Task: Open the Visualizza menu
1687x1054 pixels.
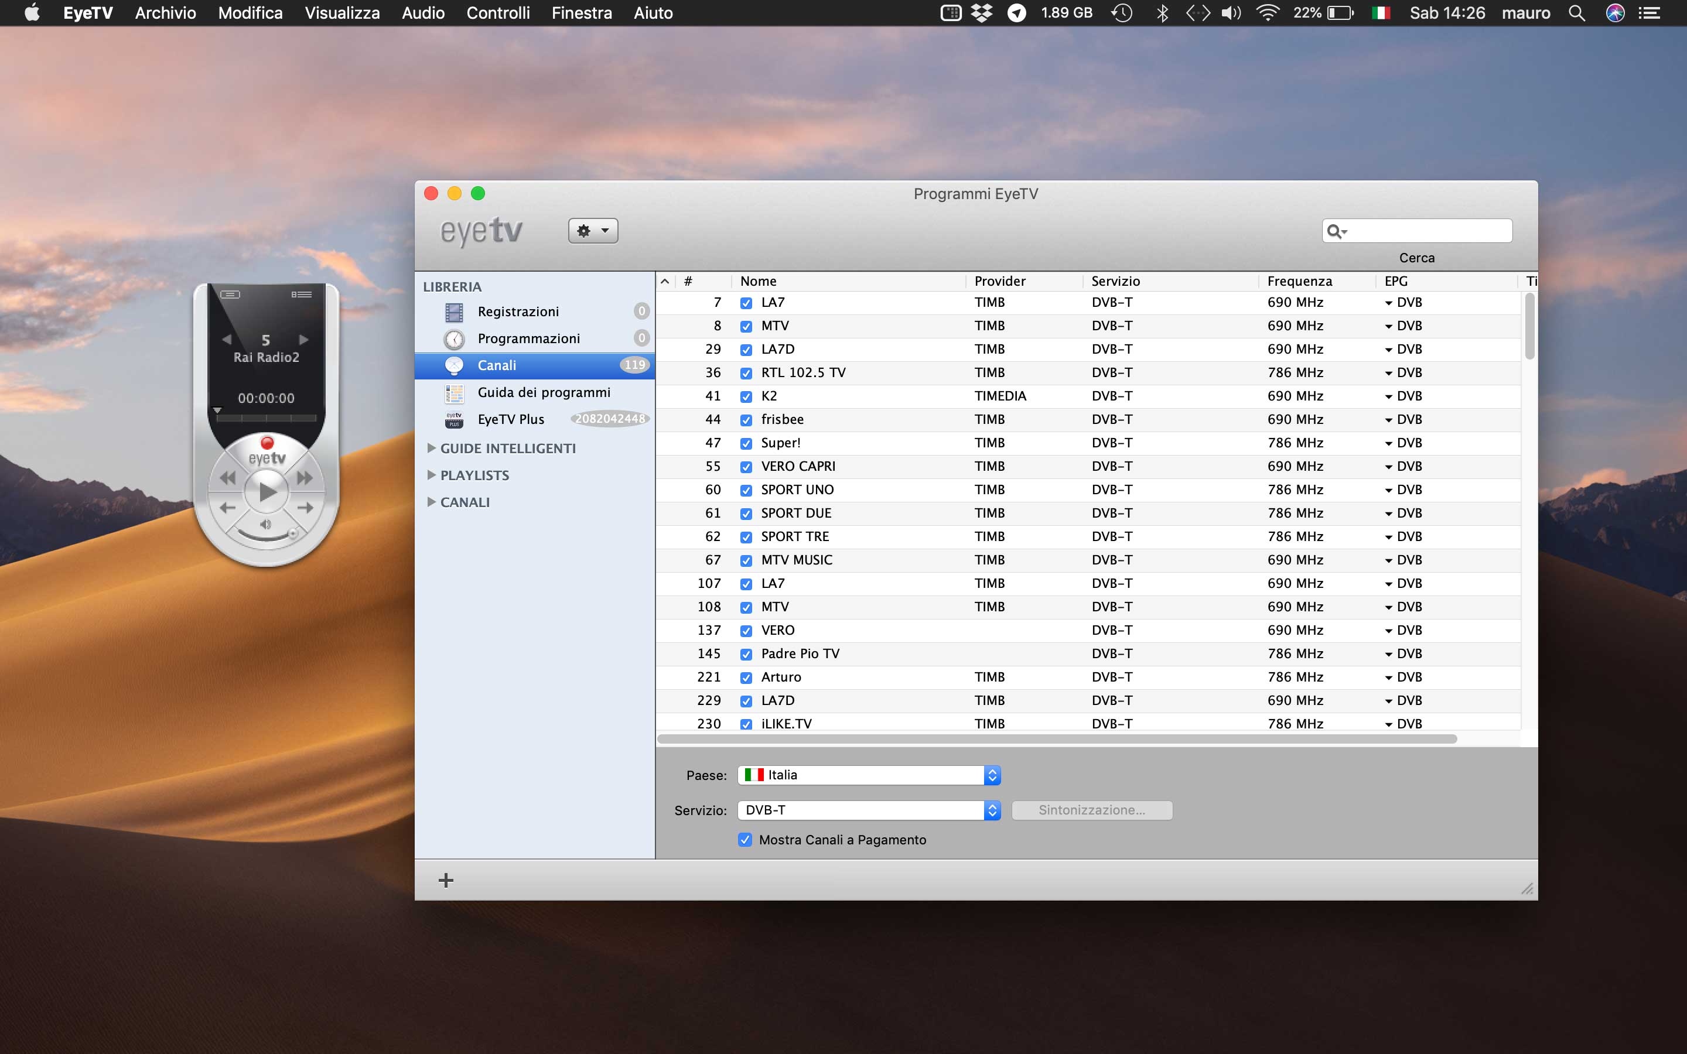Action: (342, 12)
